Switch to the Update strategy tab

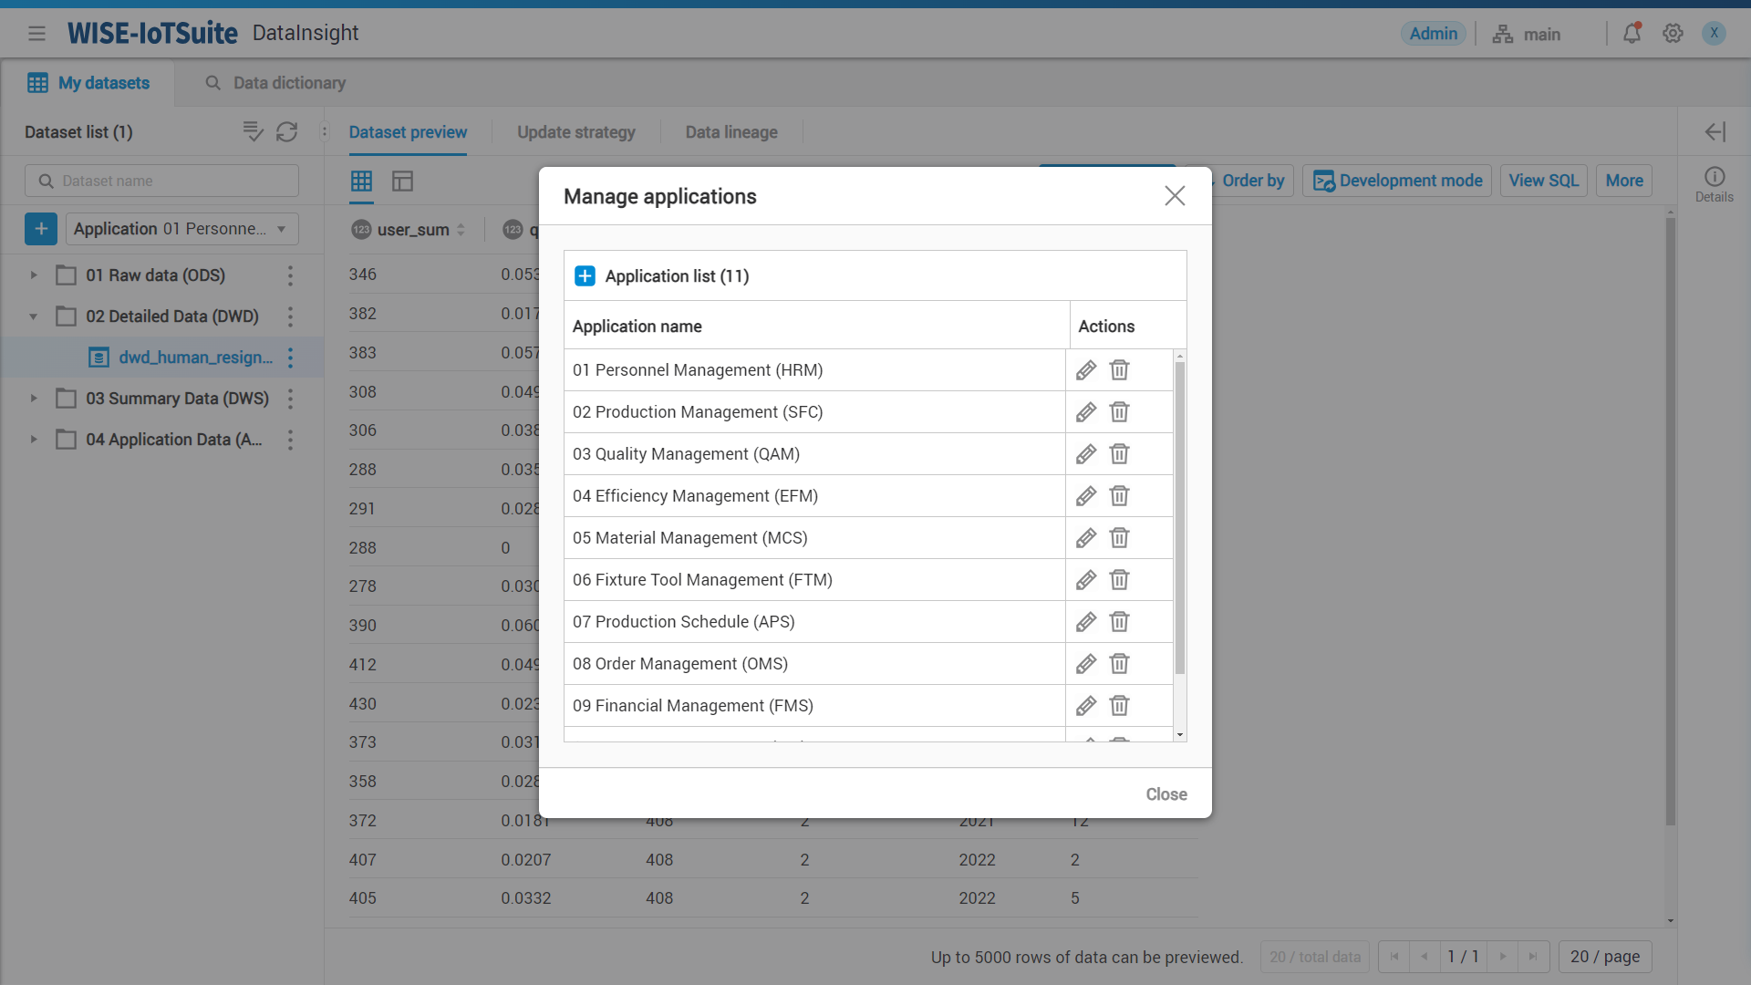576,131
